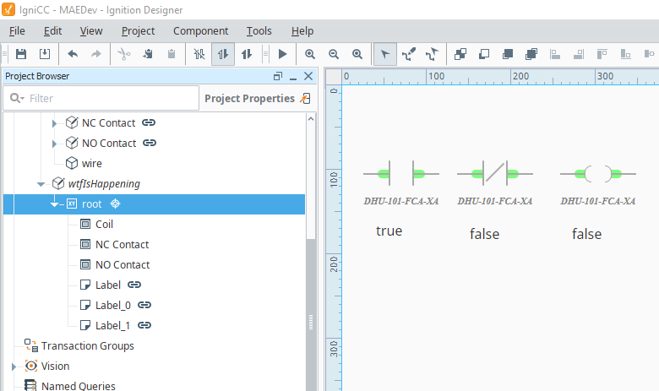Image resolution: width=659 pixels, height=391 pixels.
Task: Select the Coil component under root
Action: 104,225
